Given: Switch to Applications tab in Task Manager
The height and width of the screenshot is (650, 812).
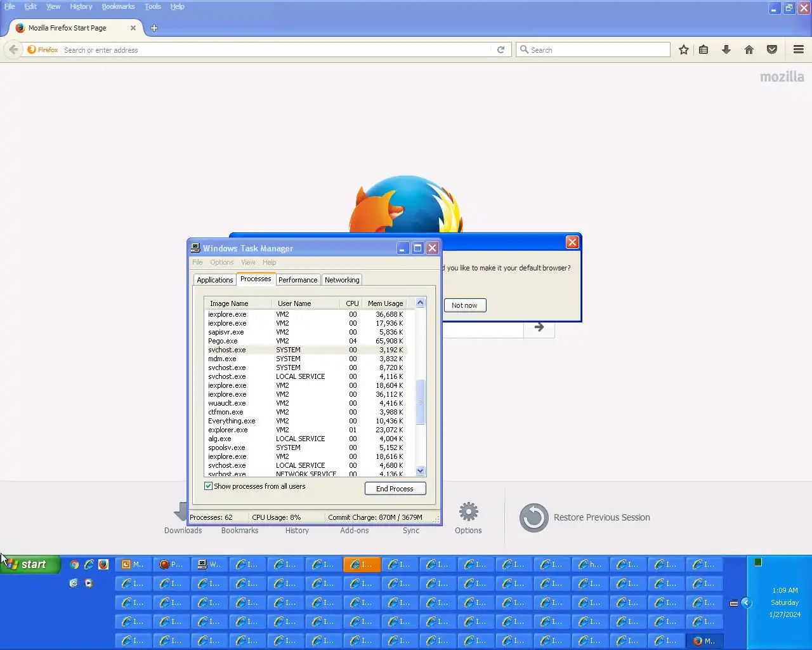Looking at the screenshot, I should (x=215, y=280).
